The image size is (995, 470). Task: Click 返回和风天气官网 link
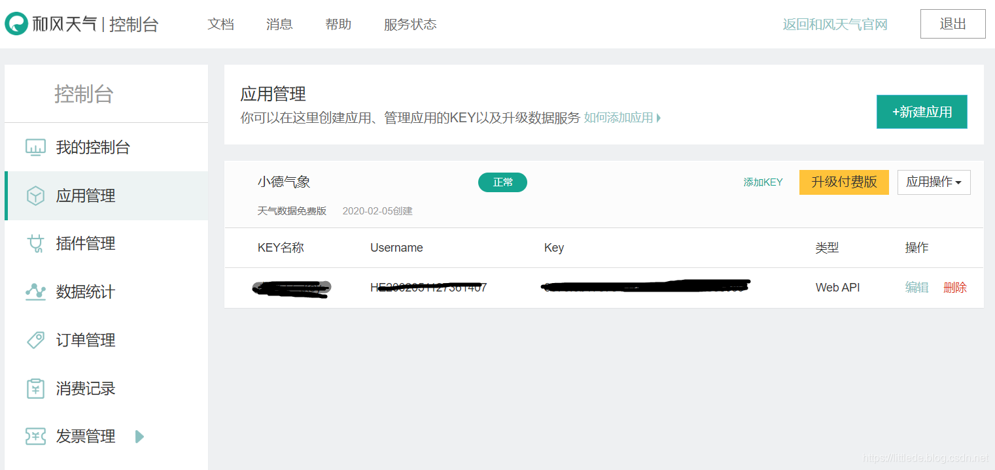point(835,25)
